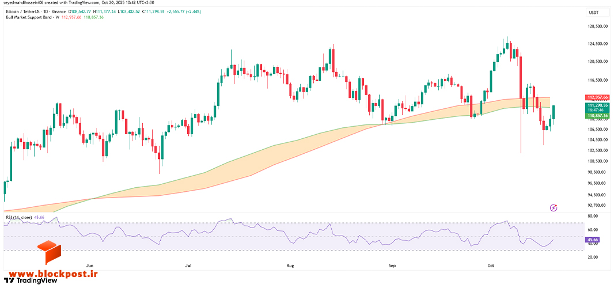
Task: Select the Bull Market Support Band legend
Action: tap(34, 18)
